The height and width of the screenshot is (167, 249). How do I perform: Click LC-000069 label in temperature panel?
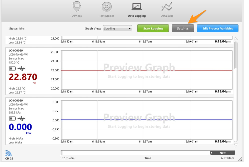click(x=16, y=50)
